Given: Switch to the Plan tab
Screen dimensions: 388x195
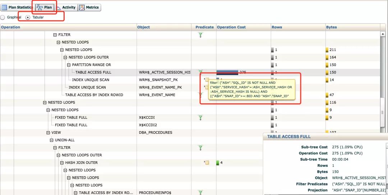Looking at the screenshot, I should tap(44, 8).
